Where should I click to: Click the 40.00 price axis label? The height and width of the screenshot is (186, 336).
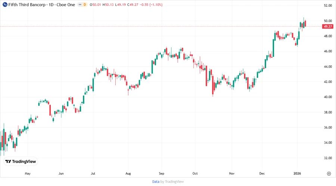pos(328,97)
